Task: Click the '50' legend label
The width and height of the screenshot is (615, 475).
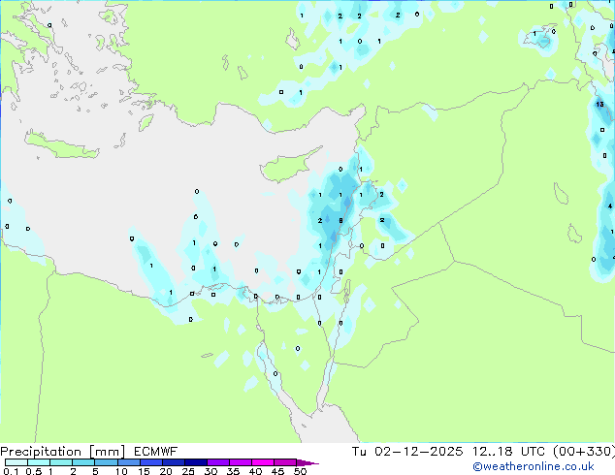Action: coord(301,471)
